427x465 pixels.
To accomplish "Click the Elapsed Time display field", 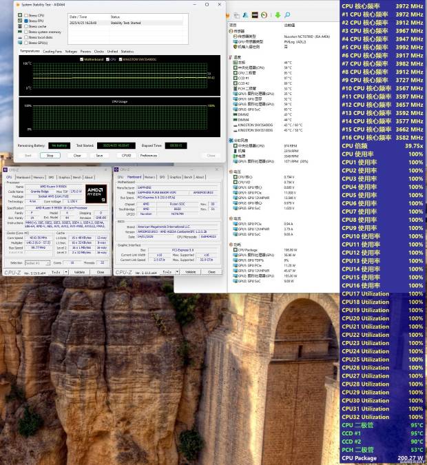I will click(176, 145).
